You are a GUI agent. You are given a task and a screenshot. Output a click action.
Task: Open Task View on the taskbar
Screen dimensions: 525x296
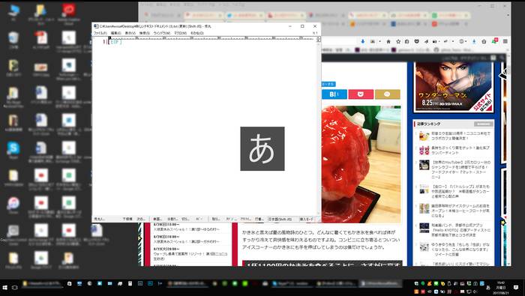click(15, 287)
